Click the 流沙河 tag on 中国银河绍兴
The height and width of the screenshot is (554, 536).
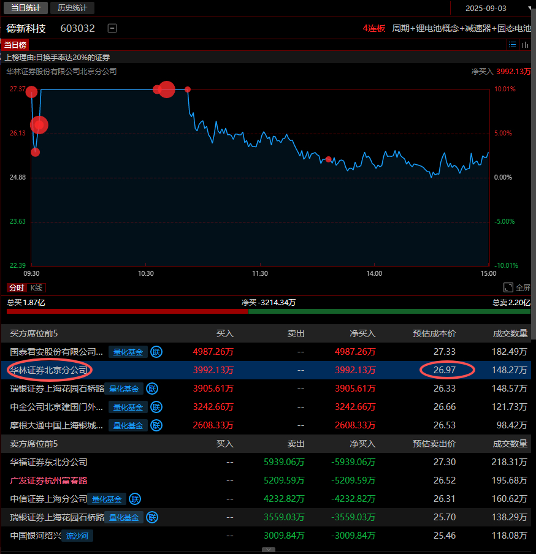(77, 536)
